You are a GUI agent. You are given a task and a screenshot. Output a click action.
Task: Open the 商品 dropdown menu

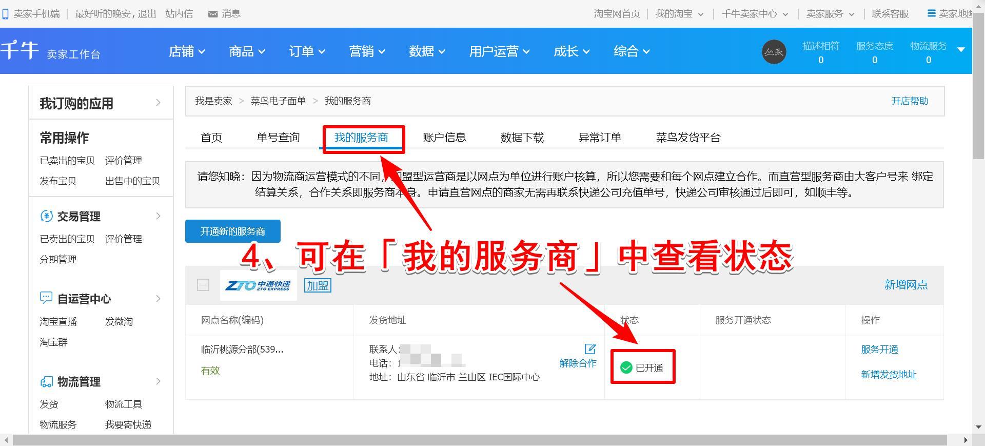click(x=247, y=51)
